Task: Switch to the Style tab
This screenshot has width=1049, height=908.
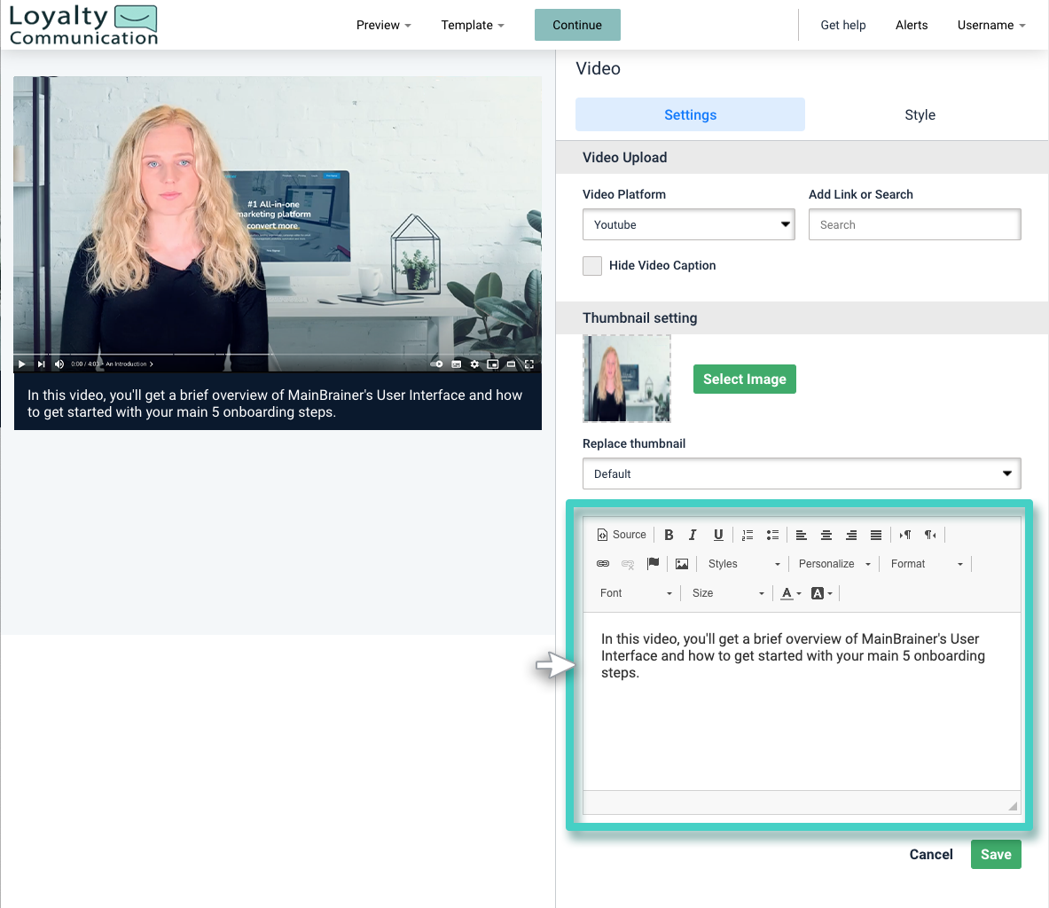Action: tap(920, 114)
